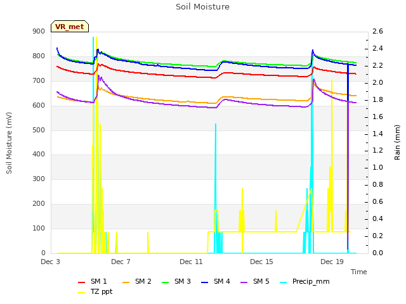Click the 200 left axis value
The width and height of the screenshot is (406, 304).
pyautogui.click(x=39, y=204)
